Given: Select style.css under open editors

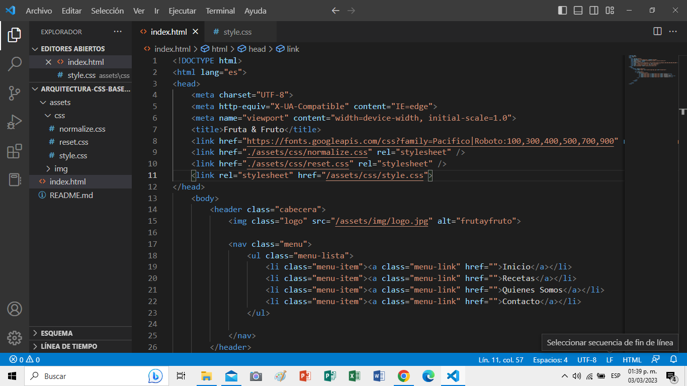Looking at the screenshot, I should 80,75.
